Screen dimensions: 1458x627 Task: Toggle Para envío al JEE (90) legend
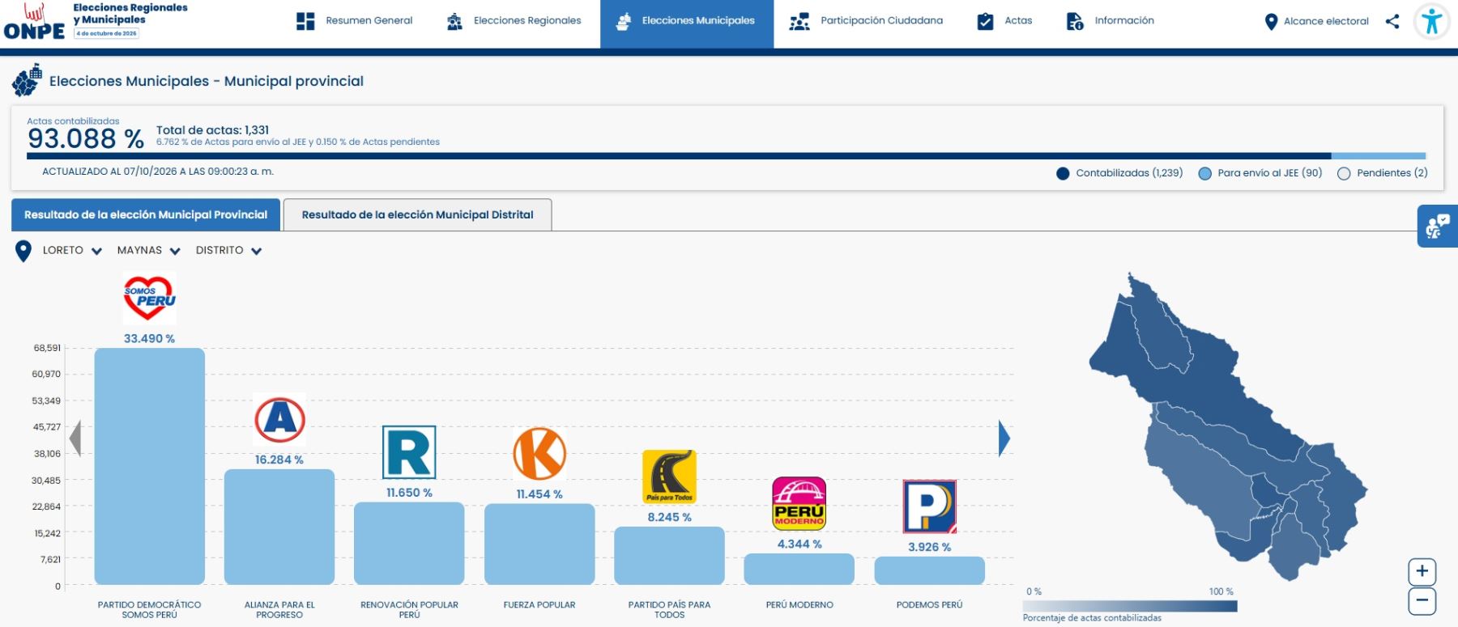point(1260,173)
